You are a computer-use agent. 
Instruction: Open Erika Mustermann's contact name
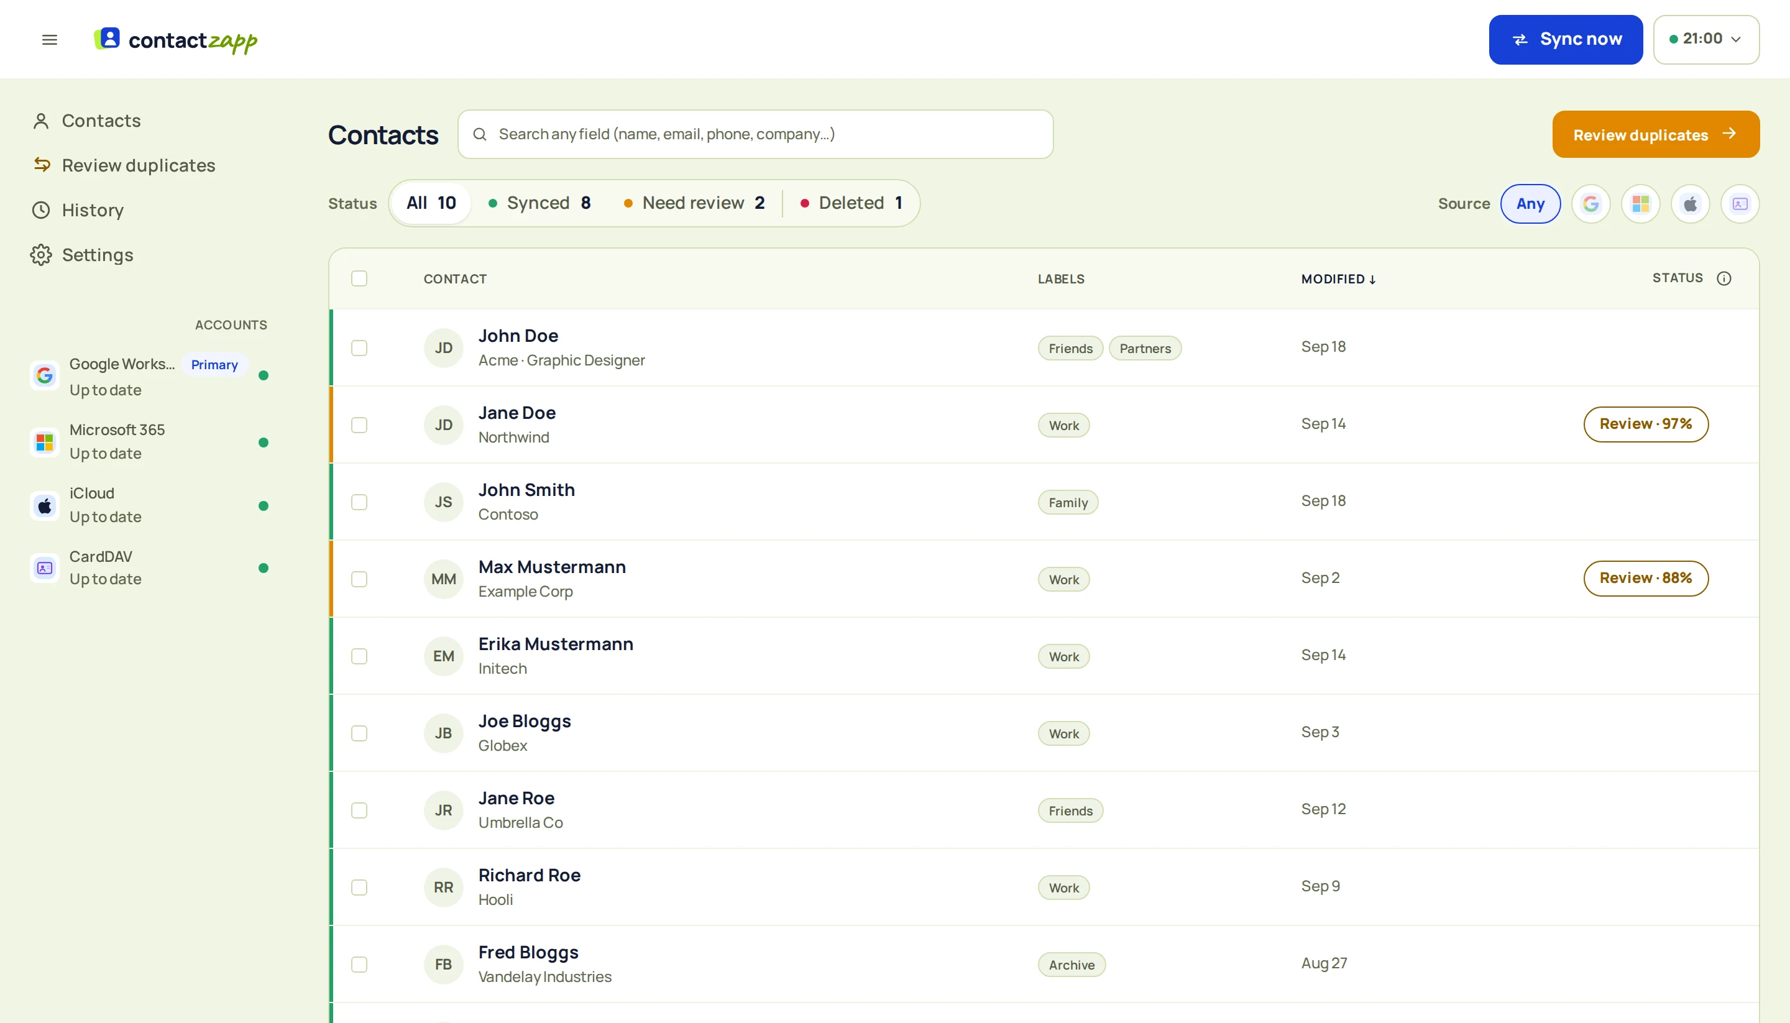[x=556, y=645]
